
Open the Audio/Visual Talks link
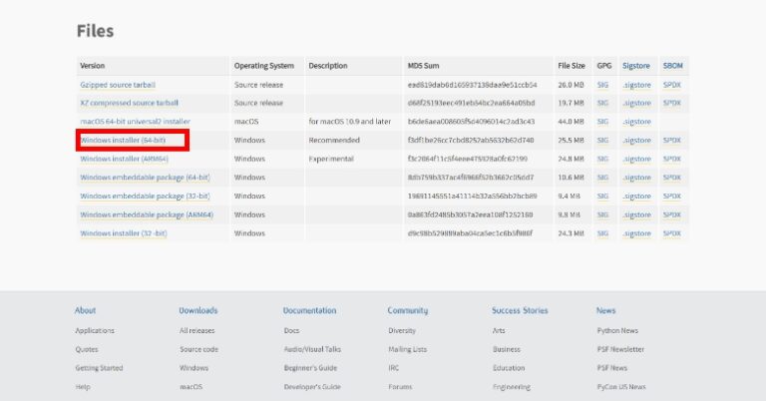click(312, 349)
